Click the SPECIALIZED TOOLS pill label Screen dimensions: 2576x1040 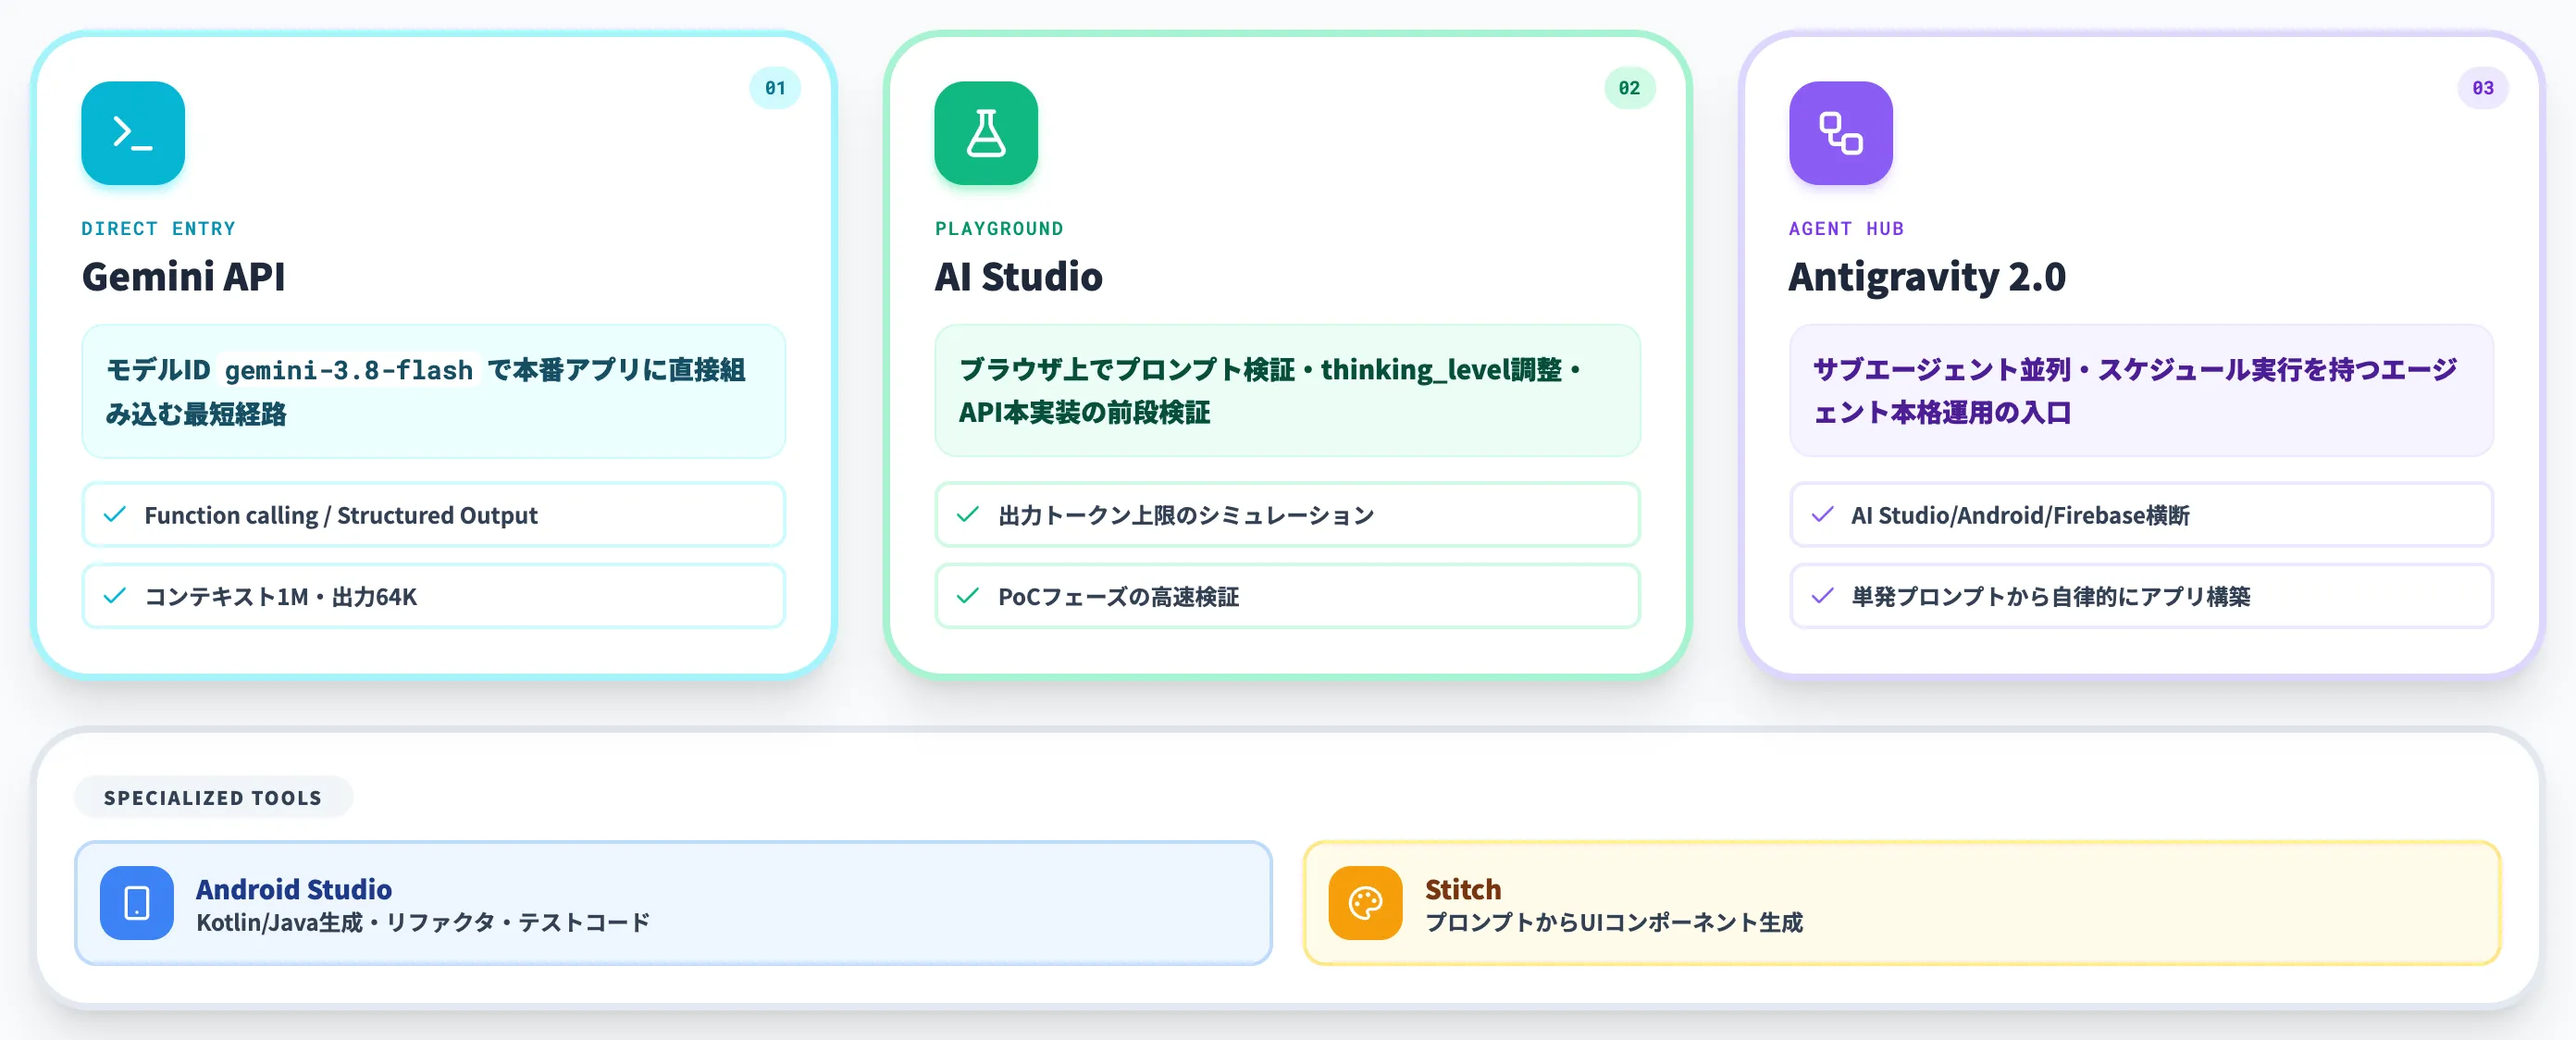[x=213, y=798]
